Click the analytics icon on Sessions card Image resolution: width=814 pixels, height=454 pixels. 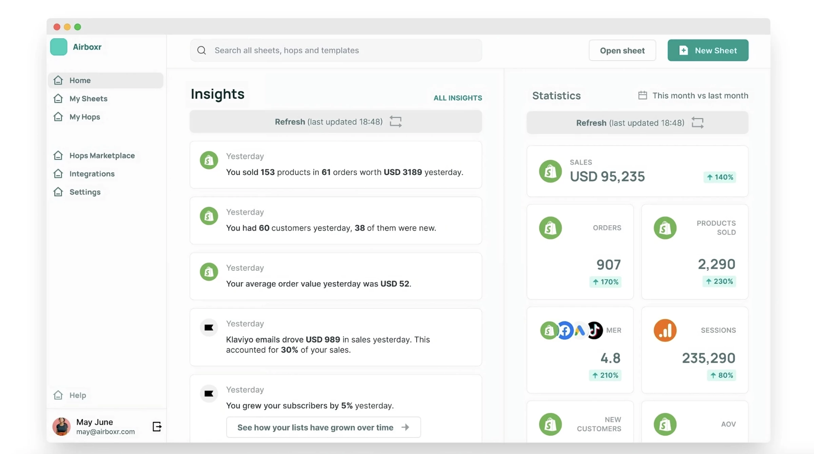(x=665, y=330)
